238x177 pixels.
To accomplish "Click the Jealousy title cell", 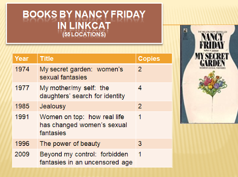I will point(87,106).
